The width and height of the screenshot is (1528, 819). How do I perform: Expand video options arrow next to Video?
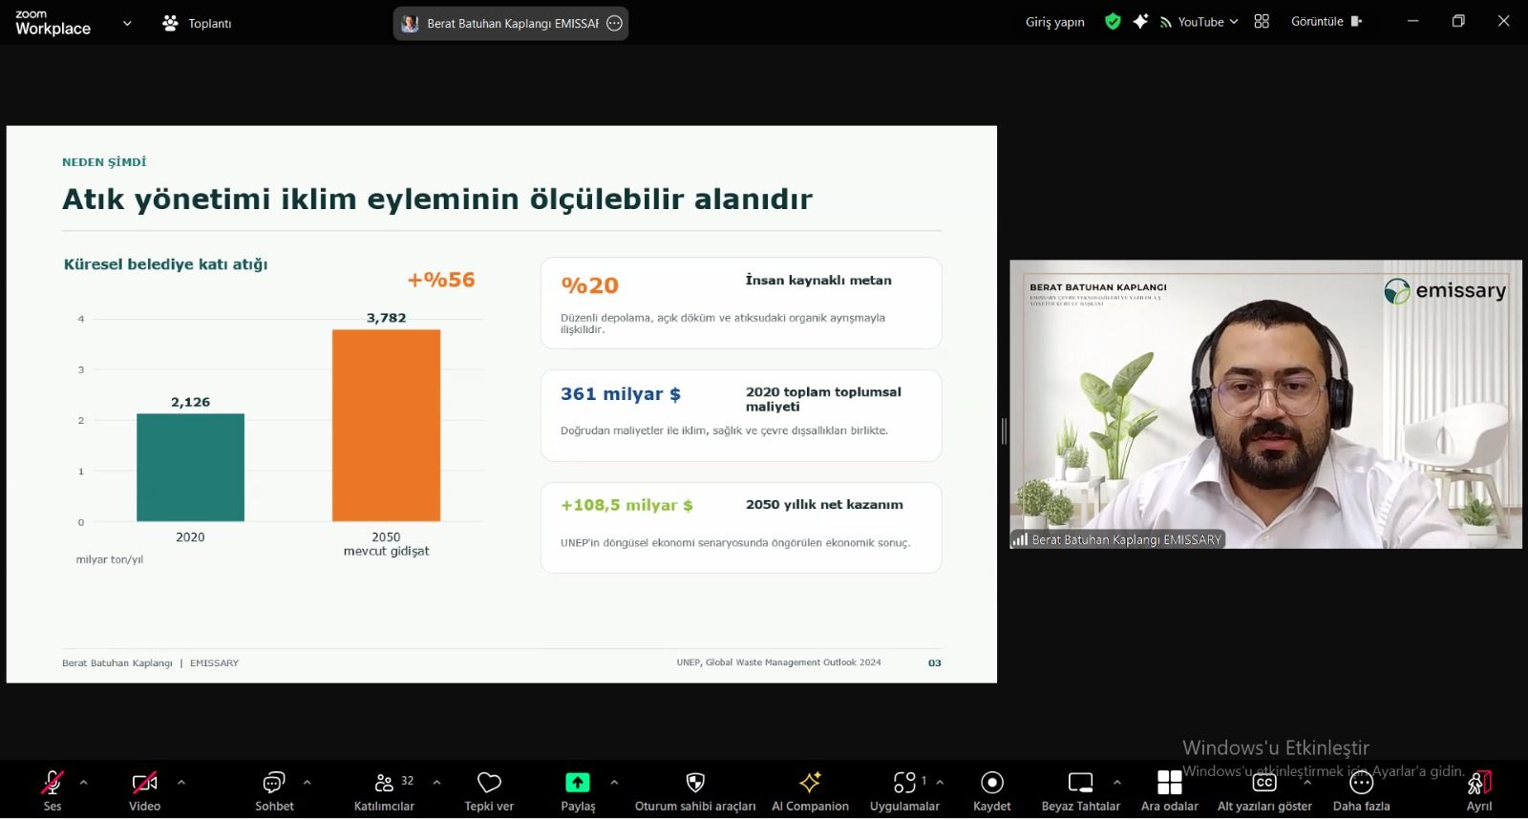(181, 783)
